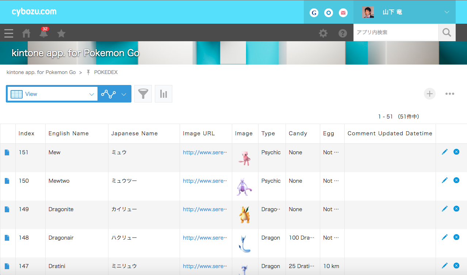This screenshot has width=467, height=275.
Task: Open record details for Mewtwo row
Action: [x=7, y=181]
